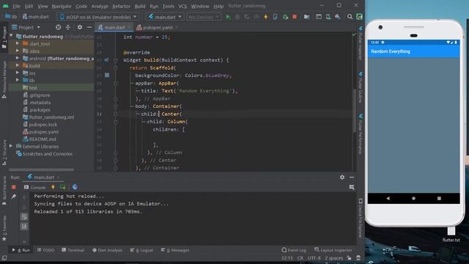469x264 pixels.
Task: Open the Terminal tool window
Action: 73,250
